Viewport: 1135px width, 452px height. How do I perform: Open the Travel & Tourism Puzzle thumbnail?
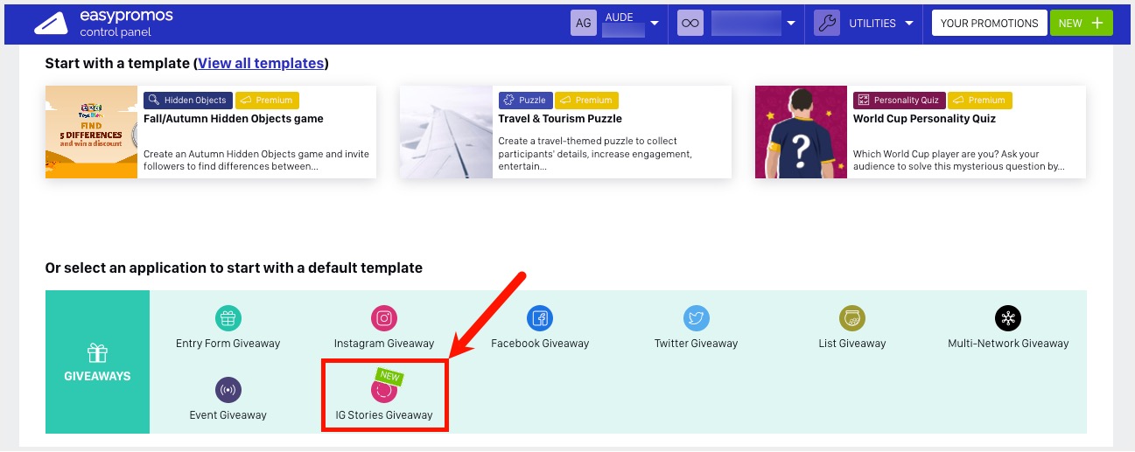pos(446,132)
